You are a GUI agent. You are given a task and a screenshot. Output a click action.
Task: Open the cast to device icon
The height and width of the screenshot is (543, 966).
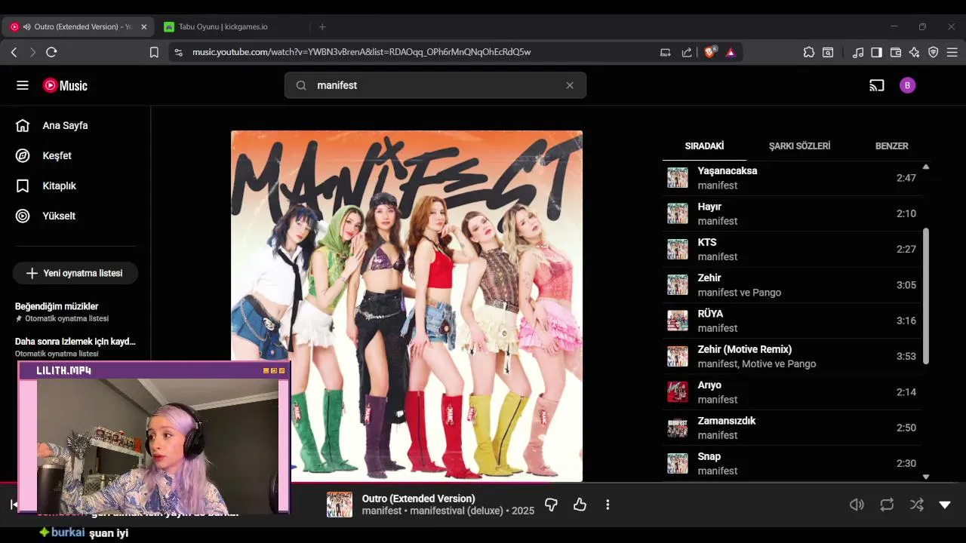[x=876, y=85]
